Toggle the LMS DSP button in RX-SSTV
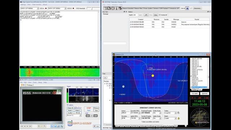Viewport: 231px width, 130px height. coord(92,116)
